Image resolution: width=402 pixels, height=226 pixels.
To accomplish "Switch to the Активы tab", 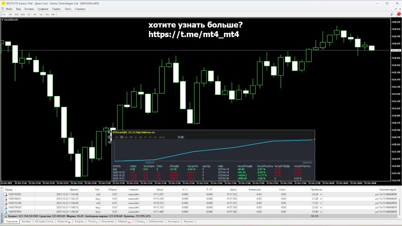I will point(26,222).
